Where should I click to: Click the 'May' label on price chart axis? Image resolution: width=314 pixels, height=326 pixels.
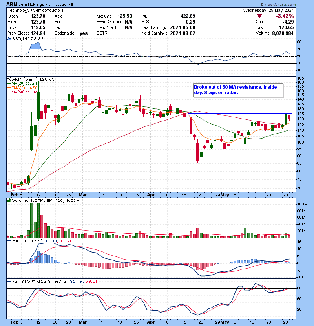click(225, 195)
